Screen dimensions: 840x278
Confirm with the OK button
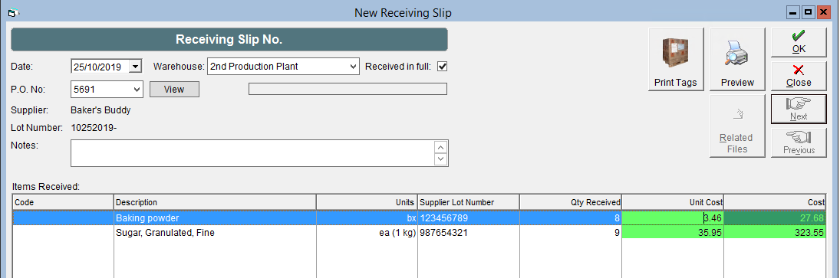click(799, 43)
